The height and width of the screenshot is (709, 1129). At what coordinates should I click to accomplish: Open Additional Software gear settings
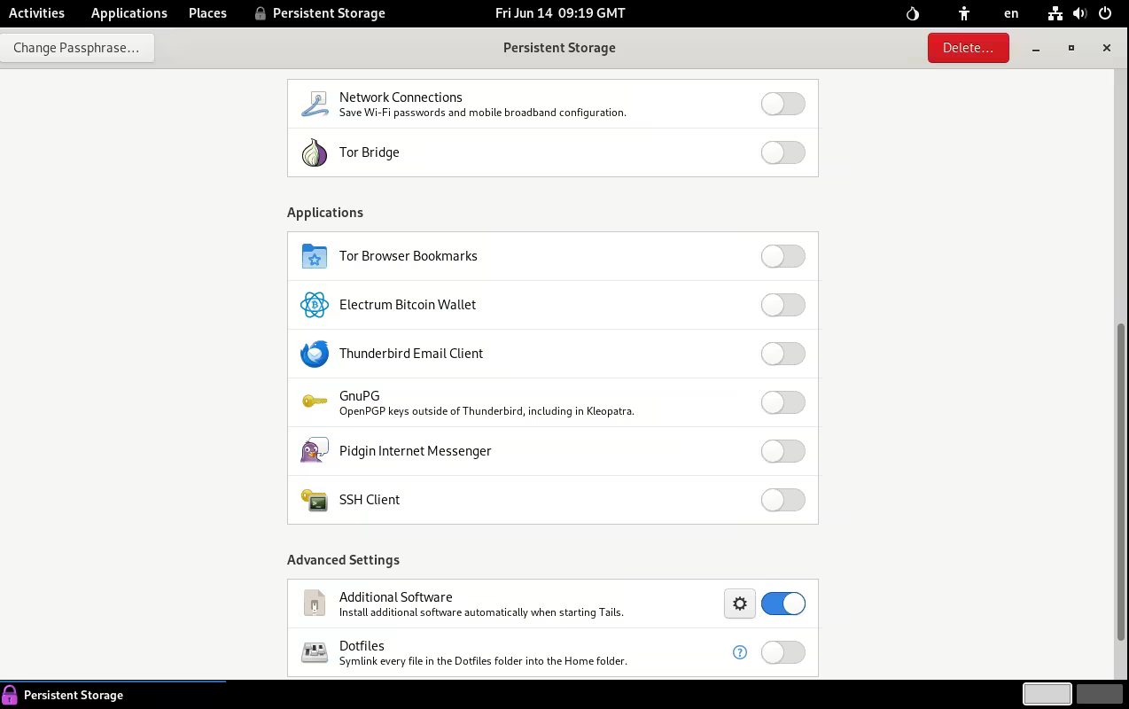click(739, 604)
